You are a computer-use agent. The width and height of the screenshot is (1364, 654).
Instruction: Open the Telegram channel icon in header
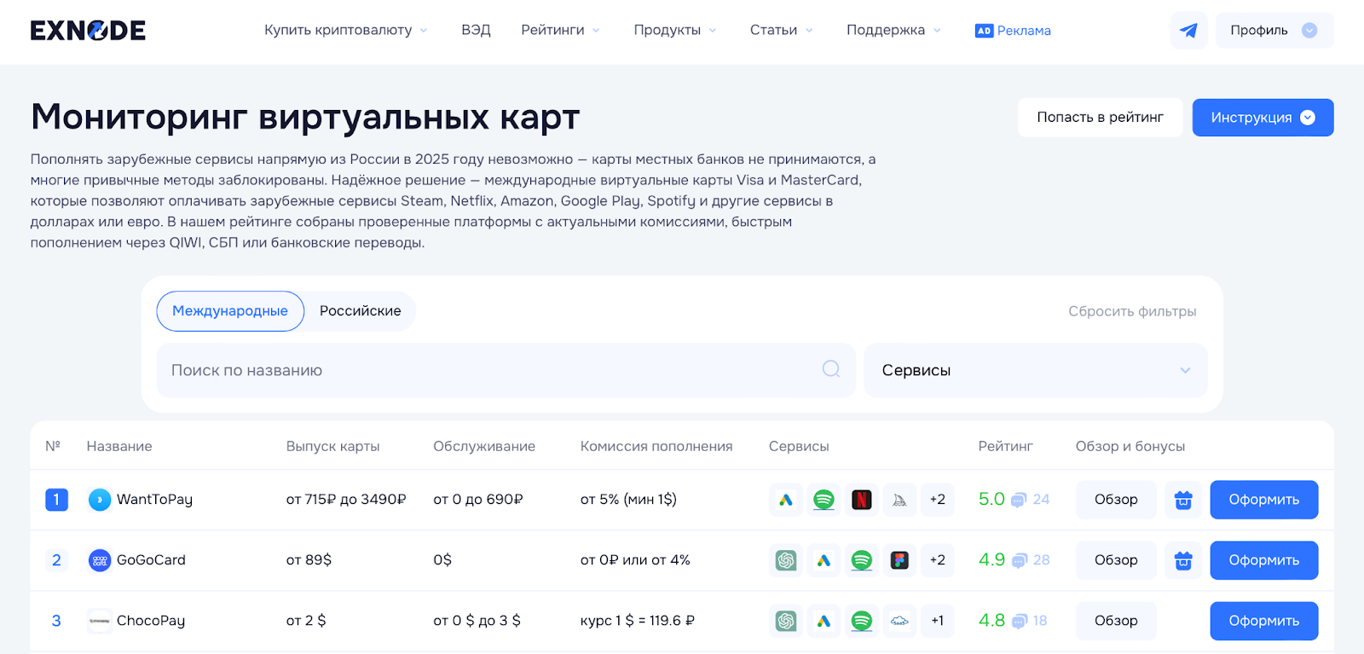click(x=1188, y=31)
